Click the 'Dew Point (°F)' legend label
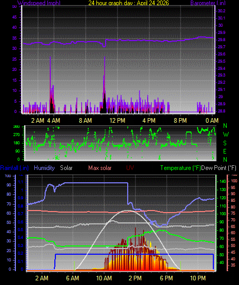The height and width of the screenshot is (285, 239). click(219, 168)
